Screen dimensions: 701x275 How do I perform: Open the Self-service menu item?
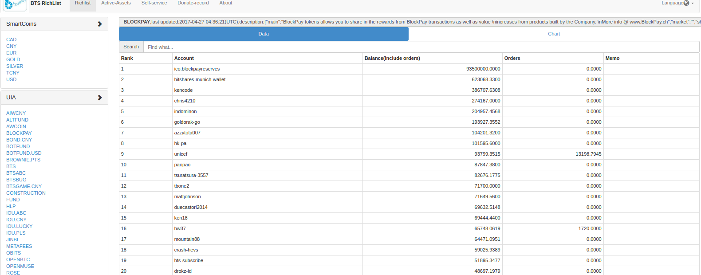pyautogui.click(x=154, y=3)
